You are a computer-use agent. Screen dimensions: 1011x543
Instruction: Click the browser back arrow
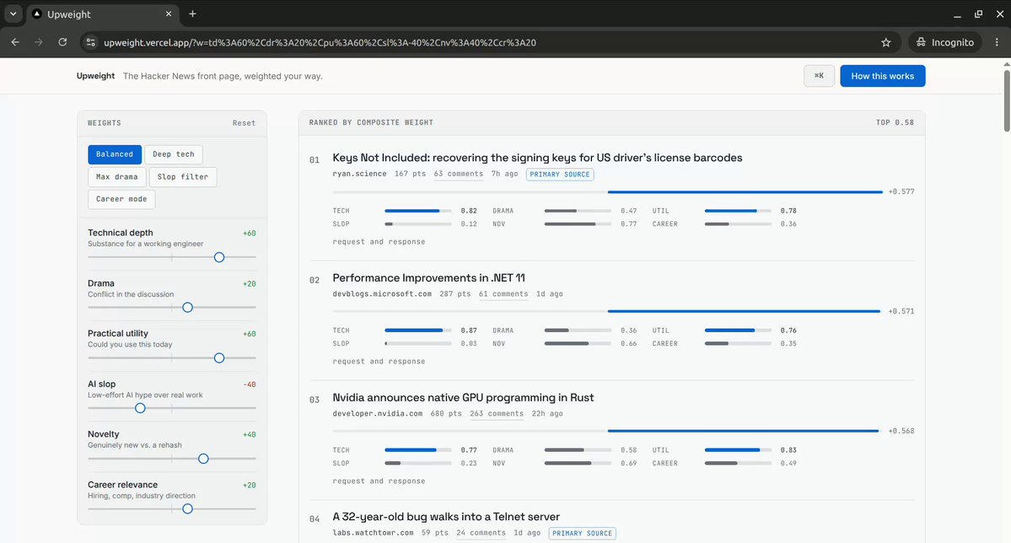[15, 42]
